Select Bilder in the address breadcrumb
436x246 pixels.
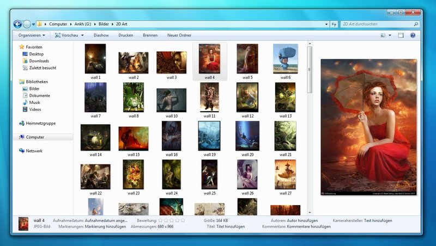pos(104,24)
